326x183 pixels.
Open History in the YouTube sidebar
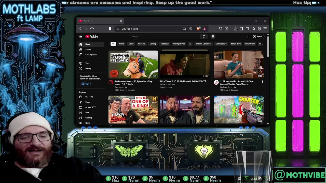tap(91, 68)
